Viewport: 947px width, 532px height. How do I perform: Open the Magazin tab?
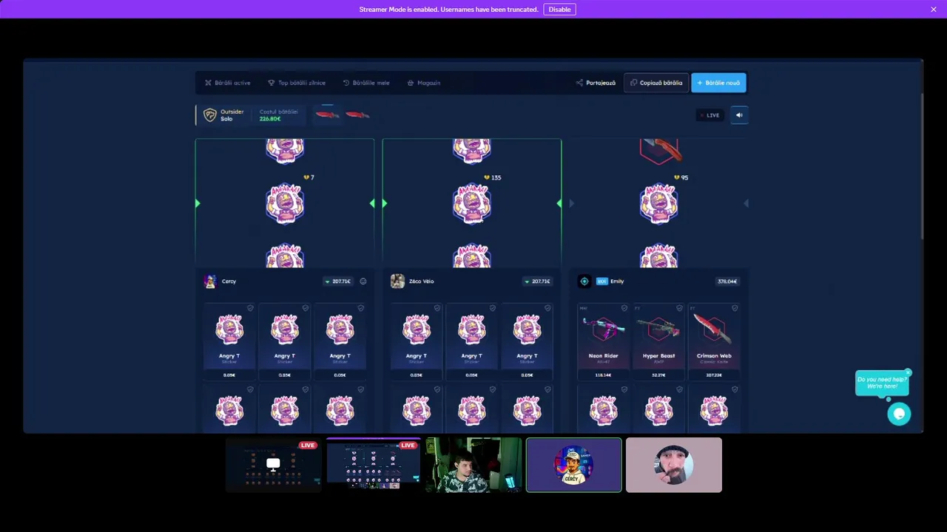[424, 83]
